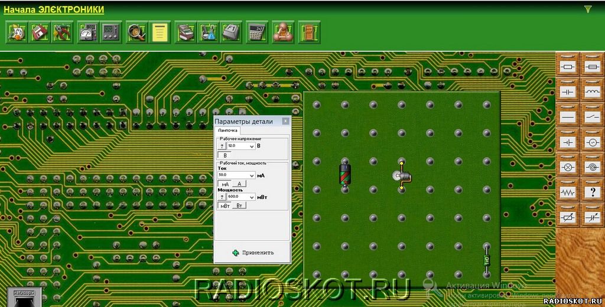605x307 pixels.
Task: Switch current unit to А (amperes)
Action: [x=239, y=184]
